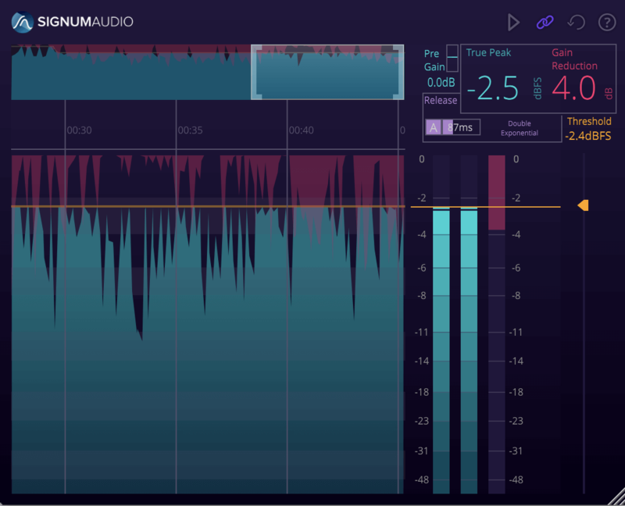
Task: Click the Pre Gain slider
Action: tap(452, 59)
